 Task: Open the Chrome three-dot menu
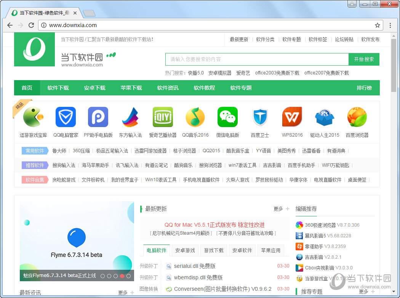tap(390, 25)
